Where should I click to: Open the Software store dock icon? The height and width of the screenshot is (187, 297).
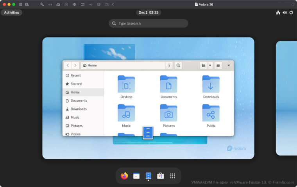coord(160,176)
